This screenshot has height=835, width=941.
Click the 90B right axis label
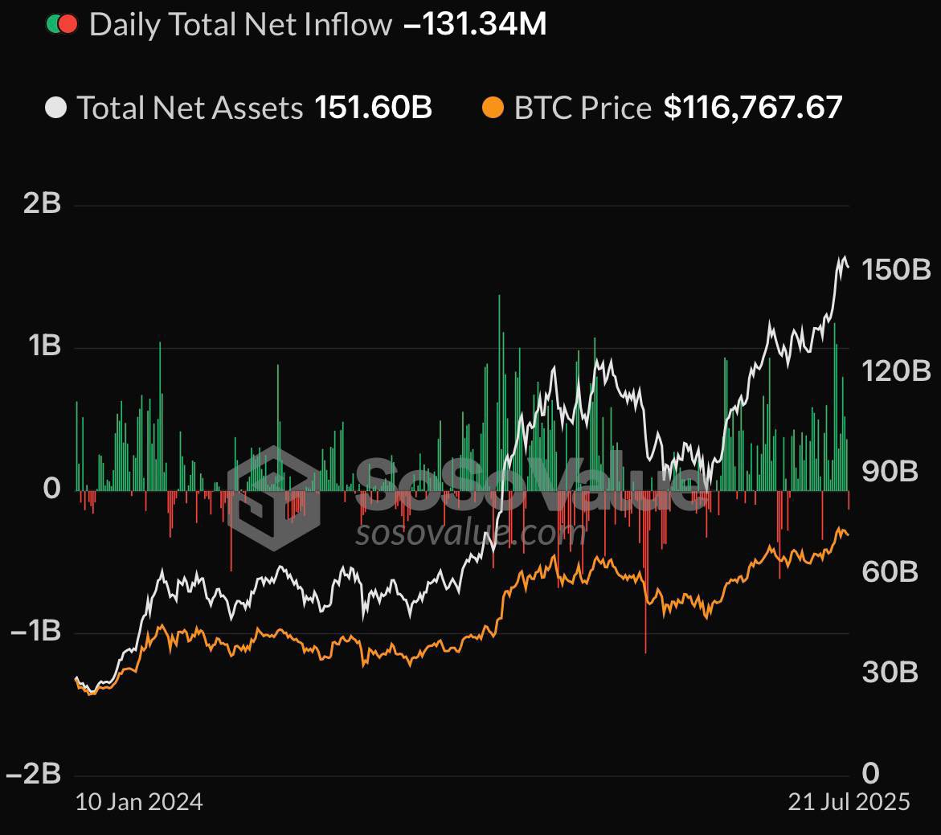(x=890, y=472)
